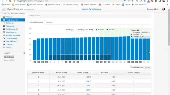
Task: Open the Депозиты section
Action: coord(10,23)
